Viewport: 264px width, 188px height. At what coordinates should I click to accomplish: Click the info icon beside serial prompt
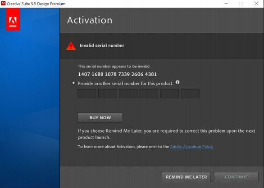(178, 82)
